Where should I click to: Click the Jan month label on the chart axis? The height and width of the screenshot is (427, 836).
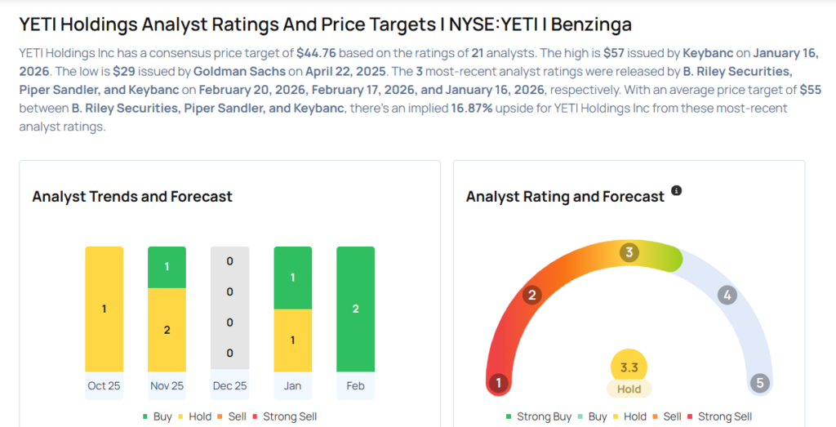pyautogui.click(x=292, y=385)
